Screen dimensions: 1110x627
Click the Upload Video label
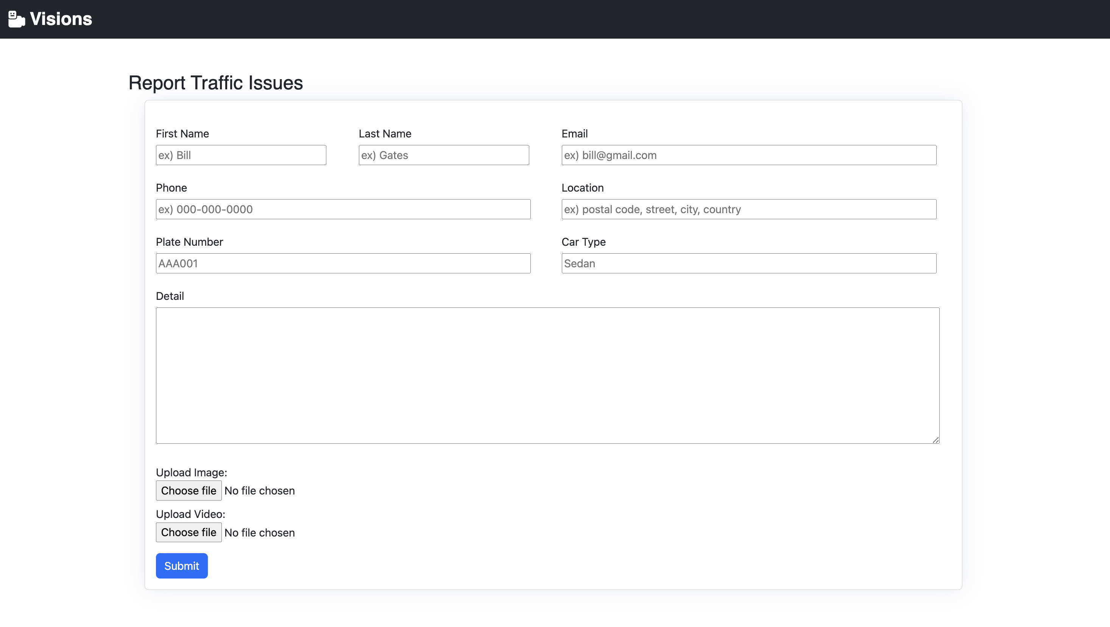(190, 514)
